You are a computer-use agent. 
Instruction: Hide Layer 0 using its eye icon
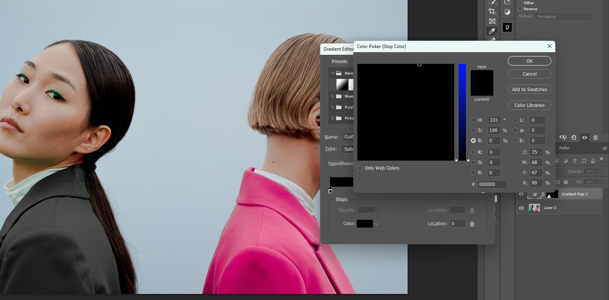point(521,208)
